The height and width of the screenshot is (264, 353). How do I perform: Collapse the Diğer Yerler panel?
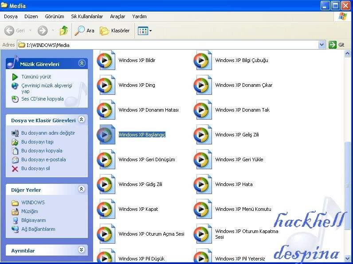[x=82, y=189]
